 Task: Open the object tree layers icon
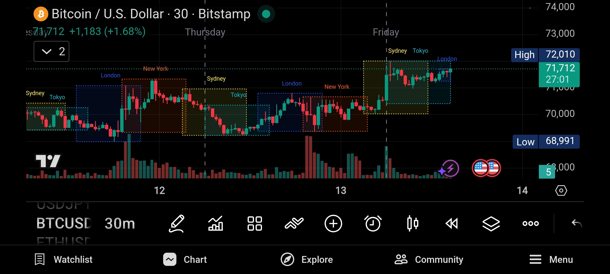coord(491,224)
